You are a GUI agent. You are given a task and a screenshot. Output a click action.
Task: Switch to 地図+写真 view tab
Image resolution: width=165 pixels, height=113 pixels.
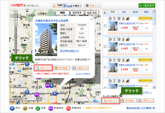coord(92,13)
